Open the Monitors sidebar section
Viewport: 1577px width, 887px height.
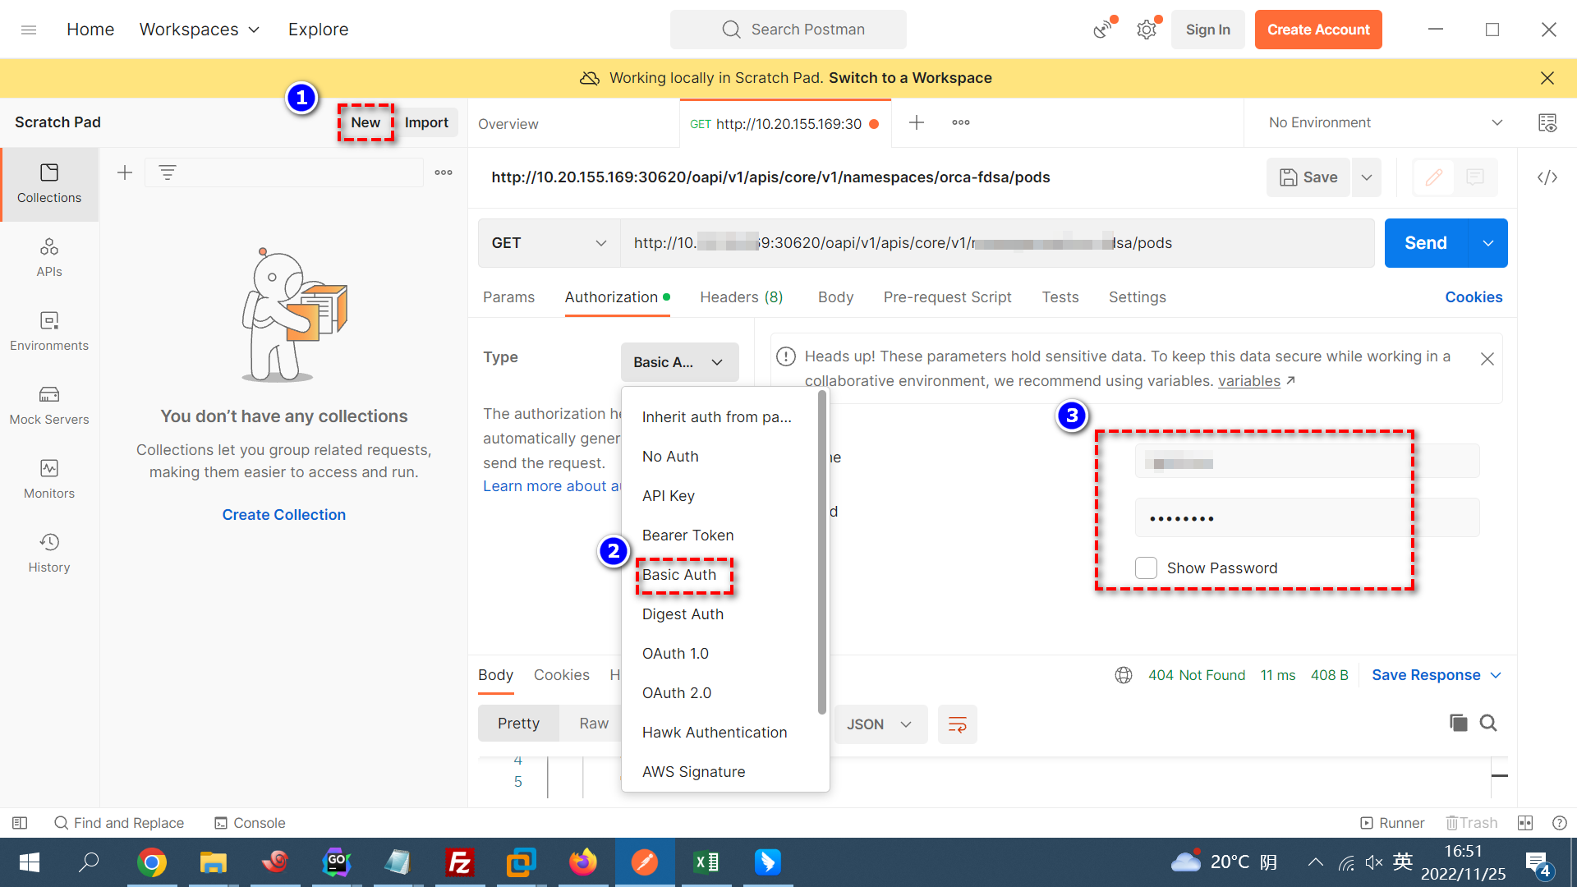tap(49, 479)
